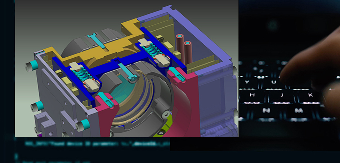
Task: Click the right coil spring assembly
Action: tap(151, 52)
